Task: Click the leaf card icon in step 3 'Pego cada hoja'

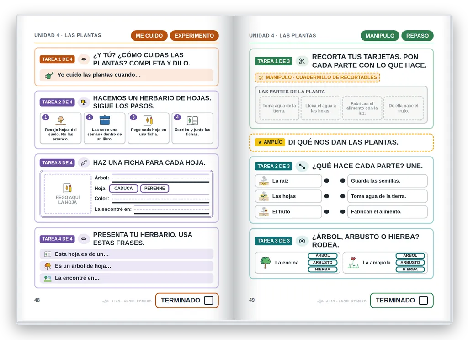Action: coord(149,120)
